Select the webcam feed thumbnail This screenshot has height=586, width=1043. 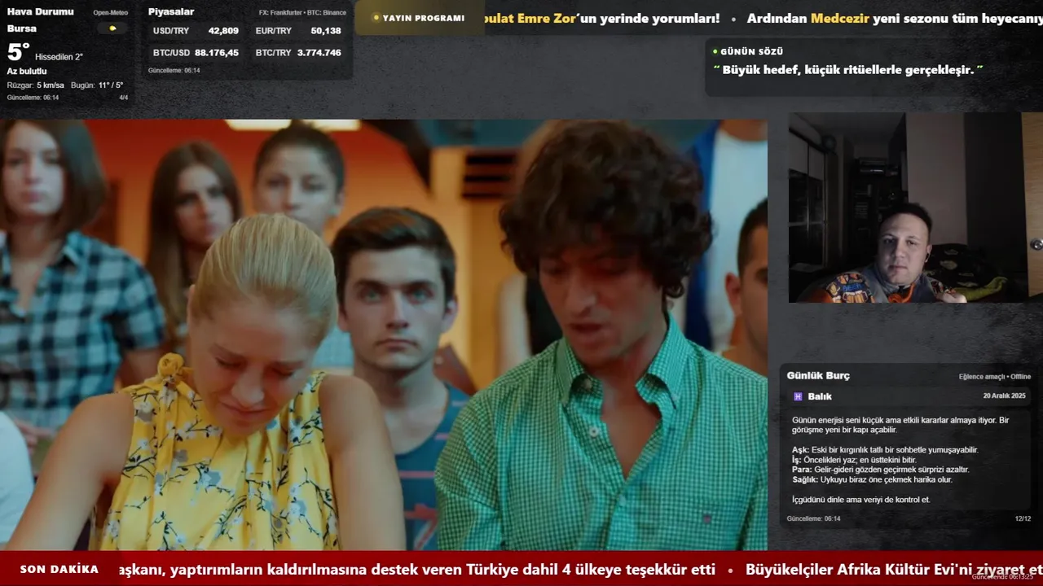click(x=916, y=208)
